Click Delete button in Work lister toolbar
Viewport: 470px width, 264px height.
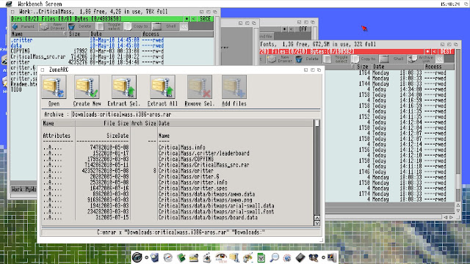(x=80, y=26)
